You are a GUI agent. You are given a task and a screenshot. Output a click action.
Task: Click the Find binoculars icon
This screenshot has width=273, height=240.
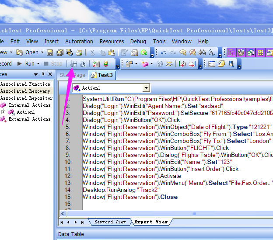point(202,52)
